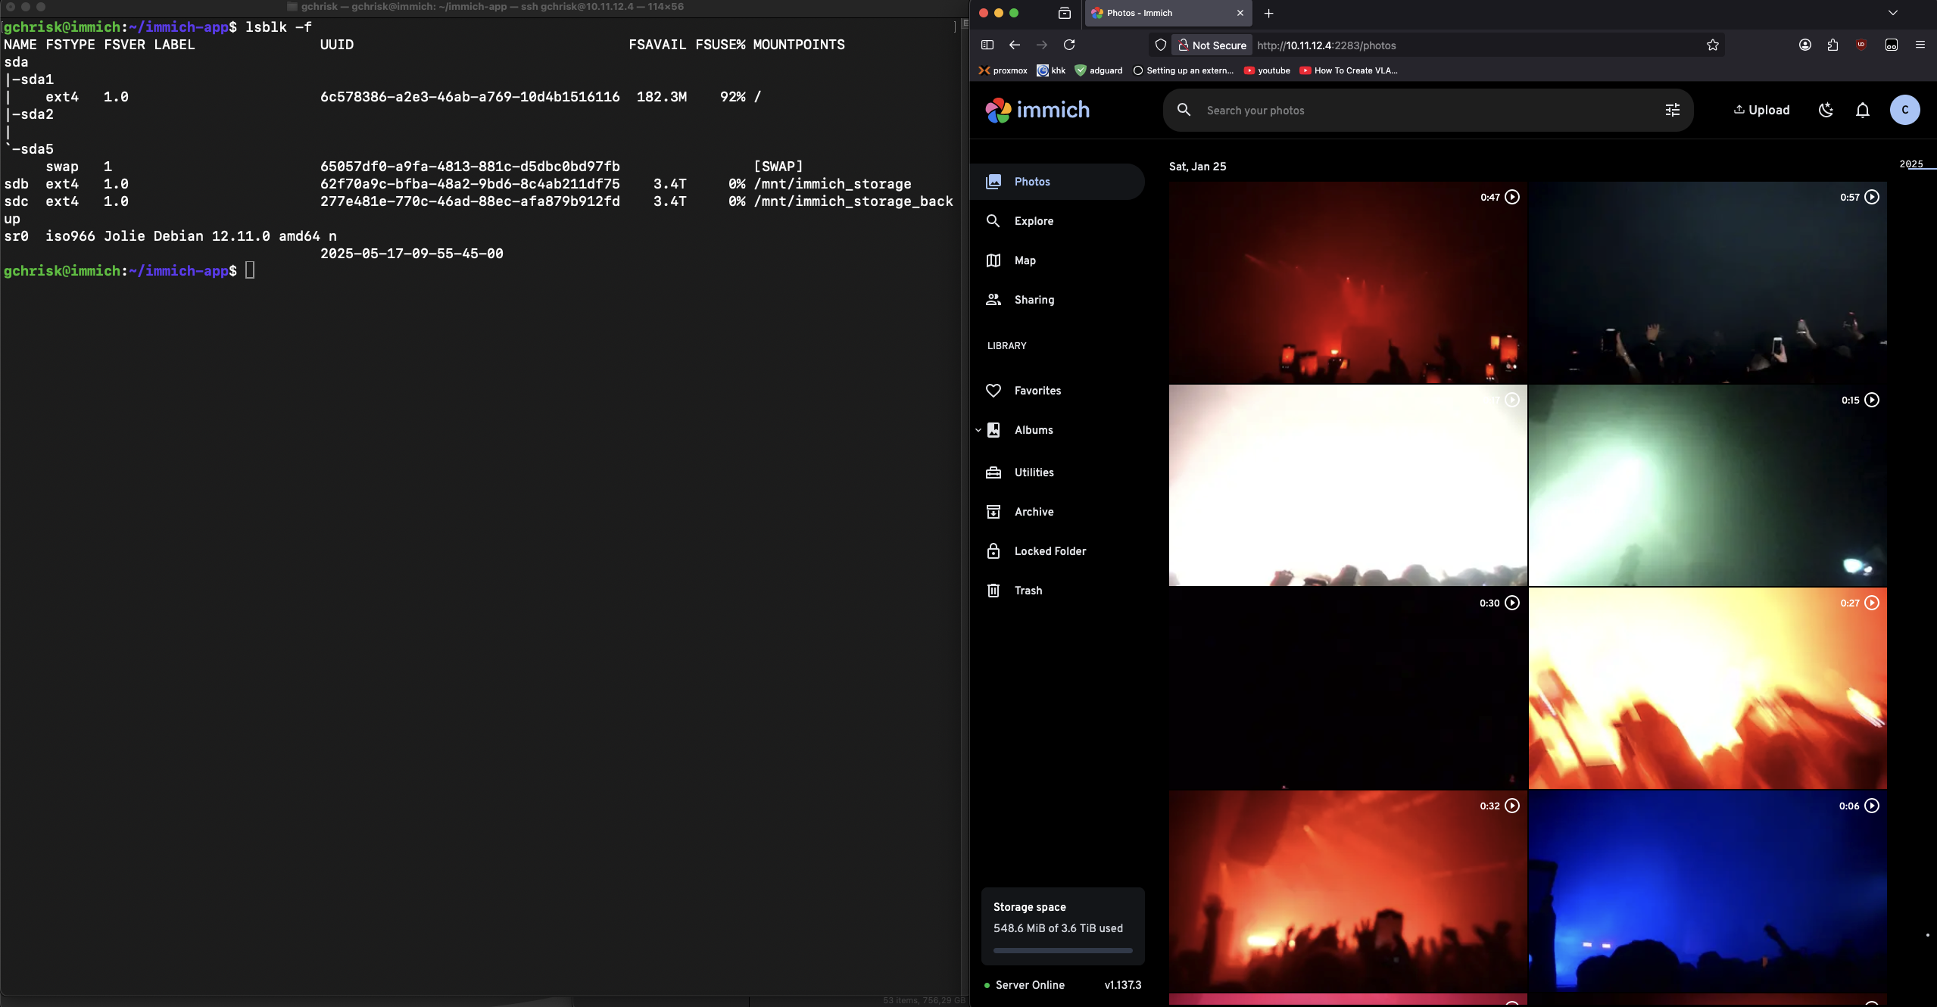Select Photos in the sidebar
1937x1007 pixels.
pyautogui.click(x=1031, y=182)
